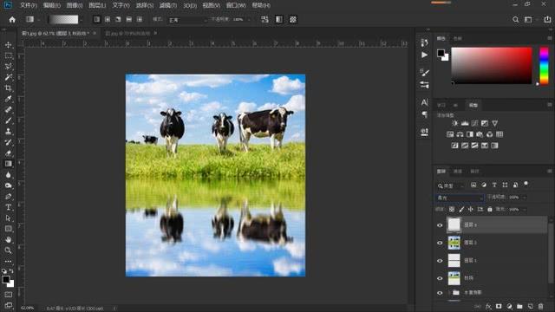Select the Crop tool

8,88
